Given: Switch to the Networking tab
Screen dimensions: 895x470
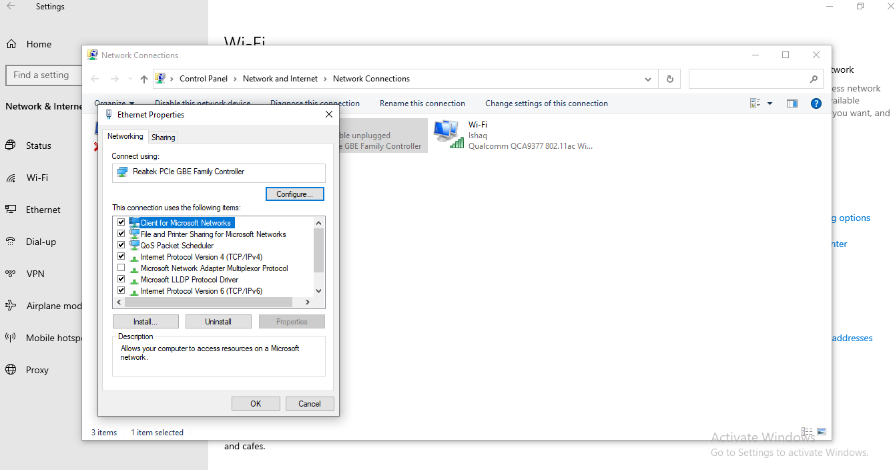Looking at the screenshot, I should coord(125,136).
